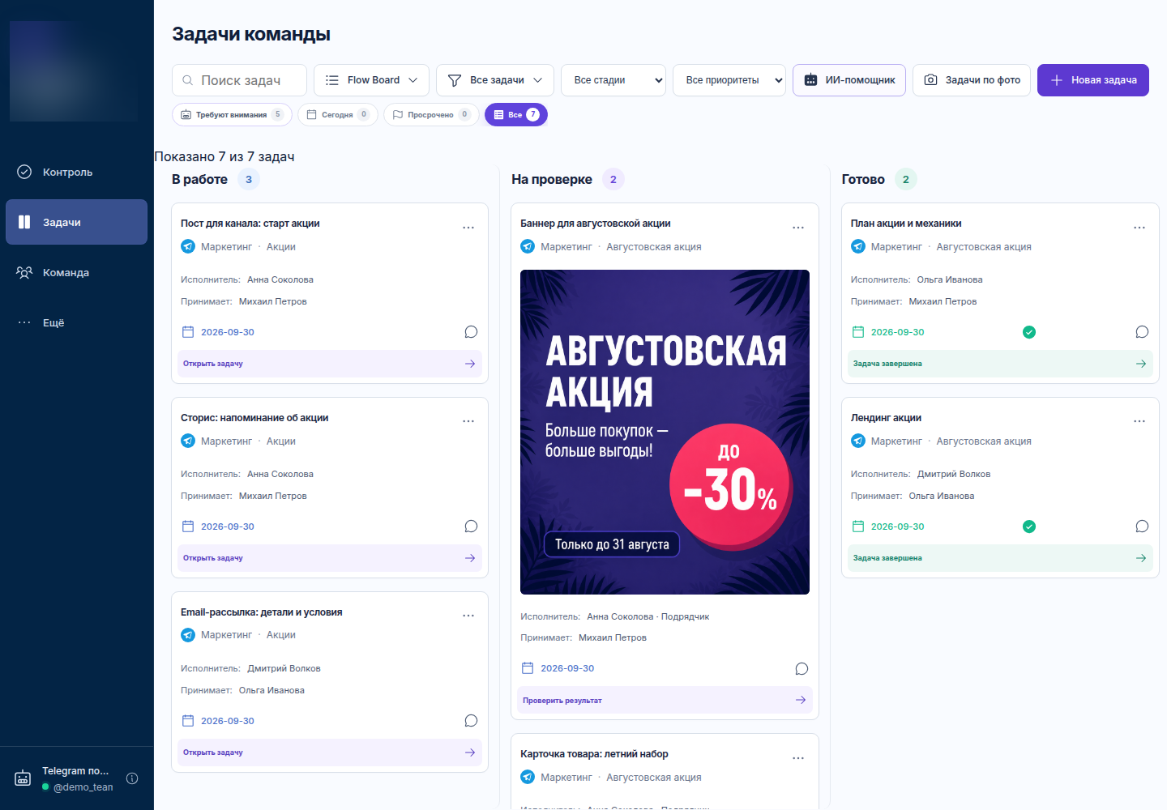Click the 'Новая задача' button

pyautogui.click(x=1093, y=80)
